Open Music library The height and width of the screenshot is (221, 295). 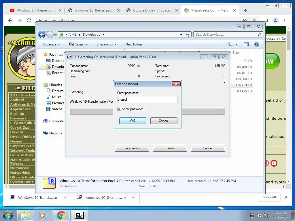[57, 97]
